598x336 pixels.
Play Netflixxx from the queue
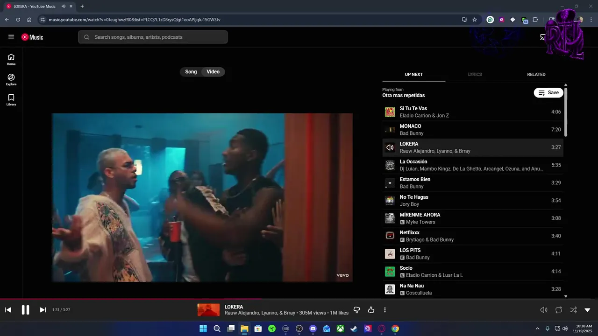(473, 236)
